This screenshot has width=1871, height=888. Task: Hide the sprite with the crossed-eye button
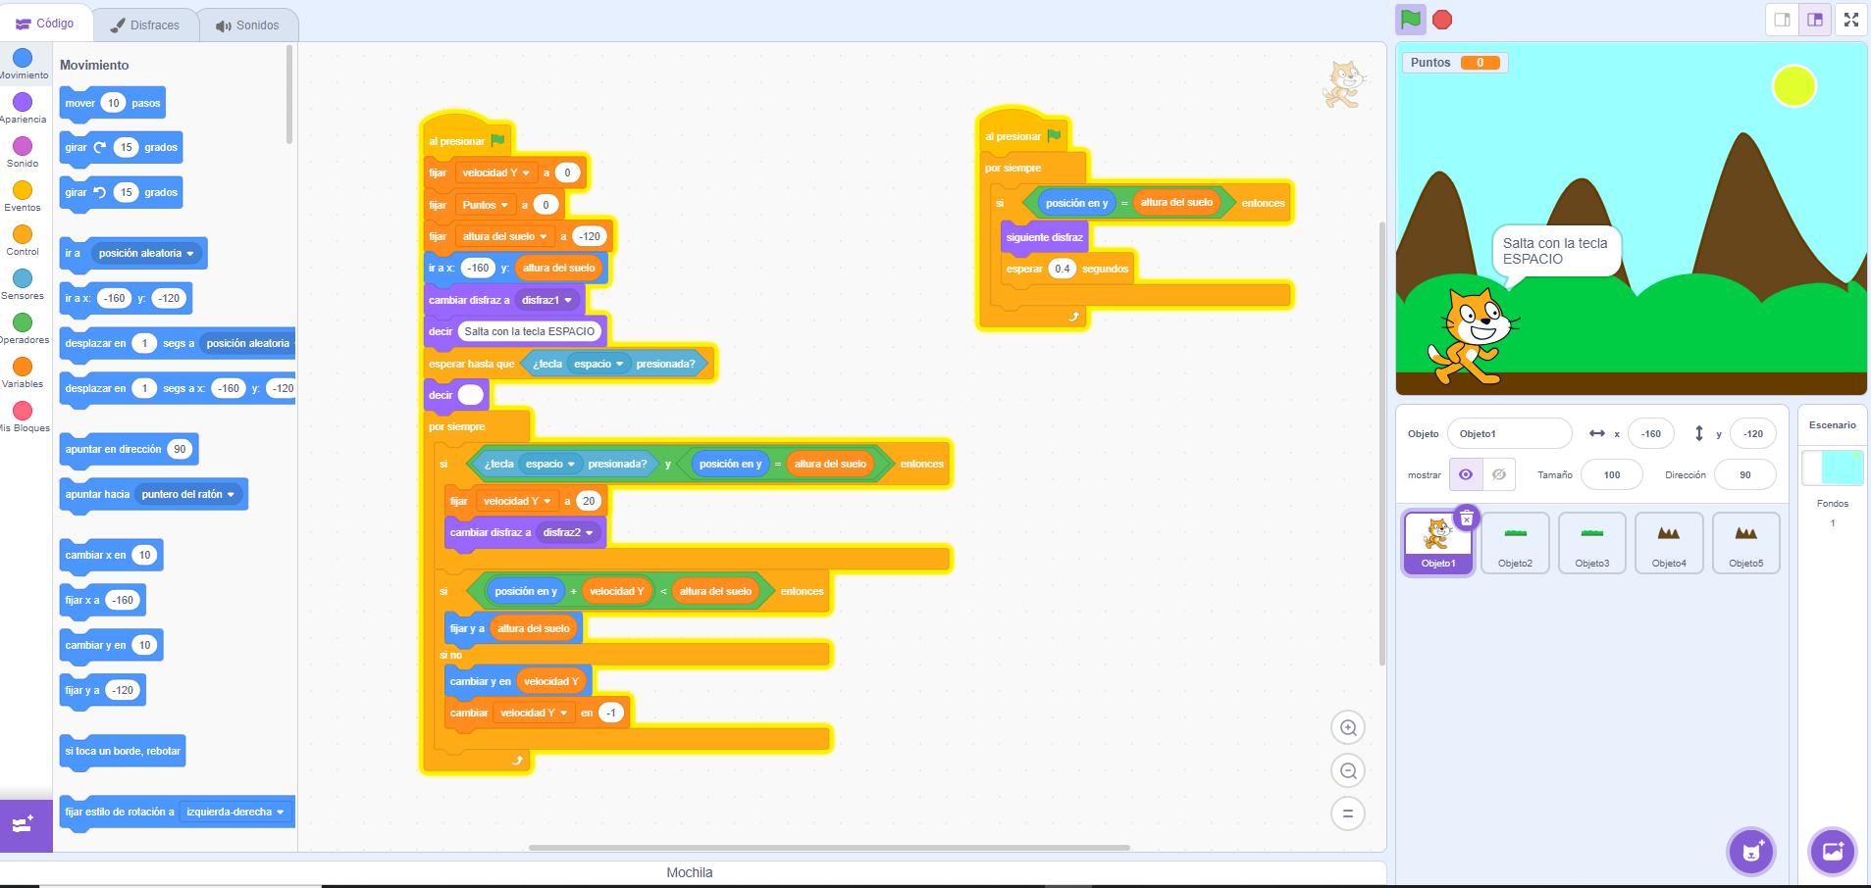1499,474
